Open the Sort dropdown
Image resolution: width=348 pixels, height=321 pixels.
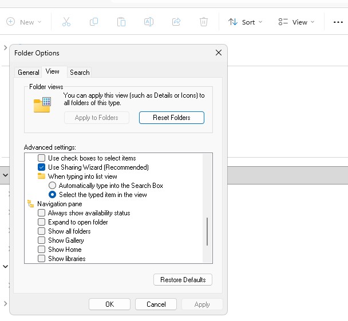(245, 22)
